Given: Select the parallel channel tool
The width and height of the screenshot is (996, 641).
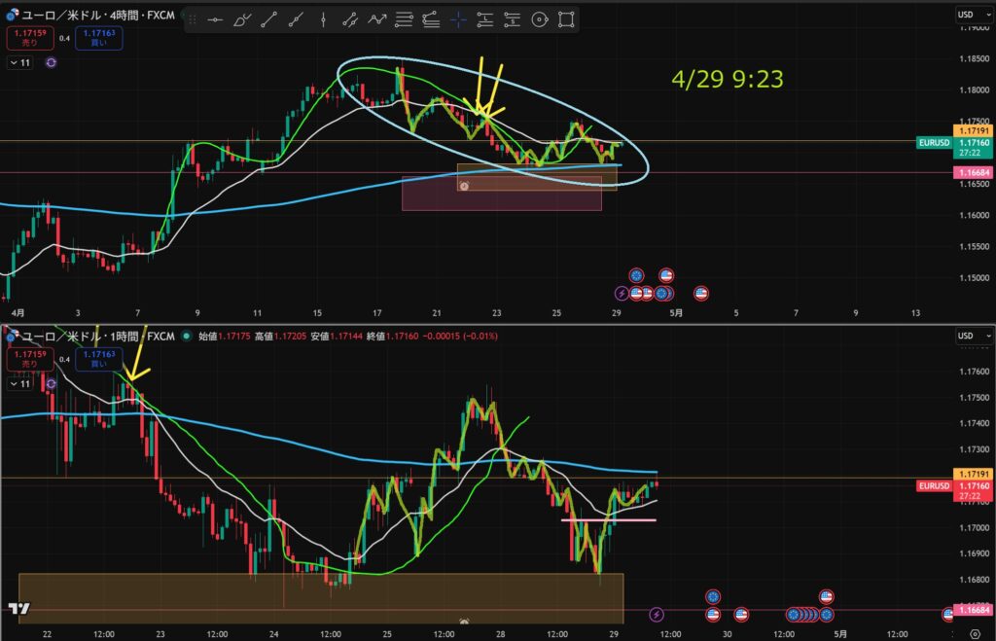Looking at the screenshot, I should click(350, 20).
